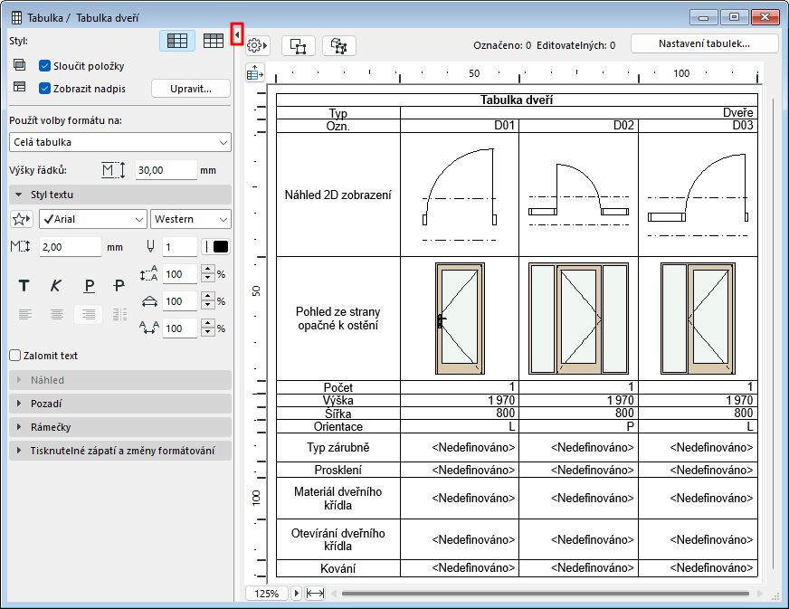Click the black pen color swatch
Screen dimensions: 789x609
coord(220,246)
